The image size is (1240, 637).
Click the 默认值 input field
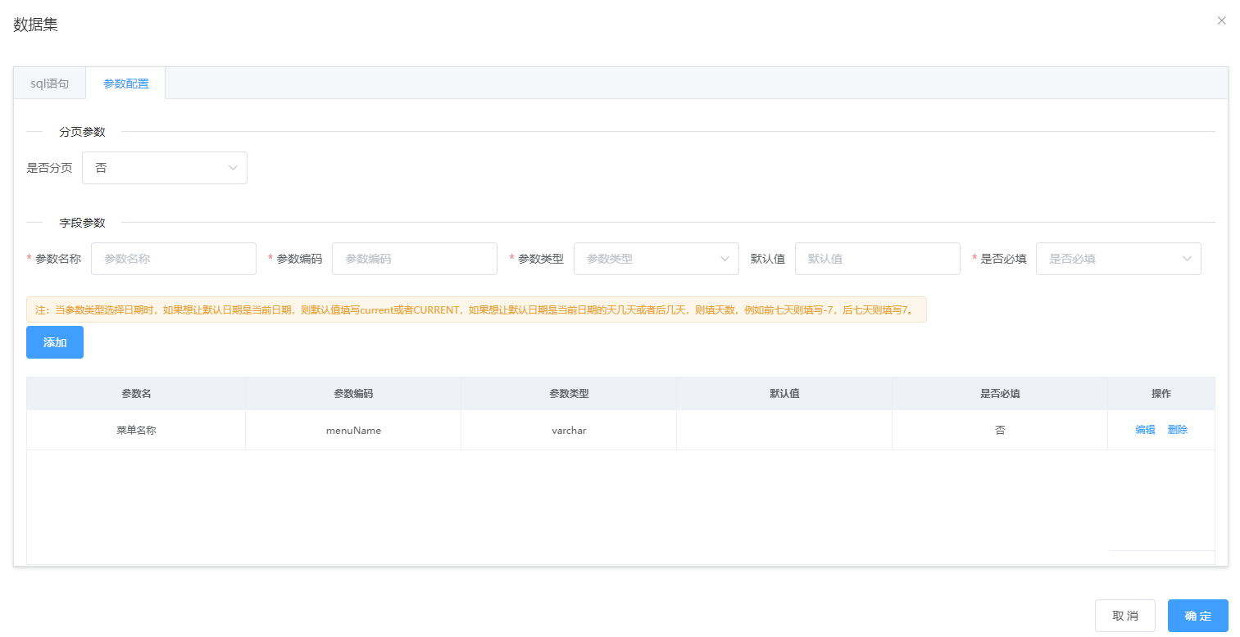(877, 258)
